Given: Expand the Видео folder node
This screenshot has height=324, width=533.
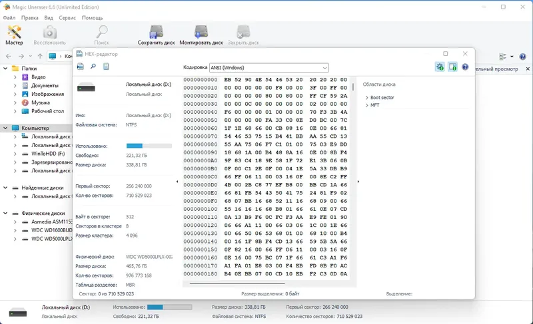Looking at the screenshot, I should (x=15, y=77).
